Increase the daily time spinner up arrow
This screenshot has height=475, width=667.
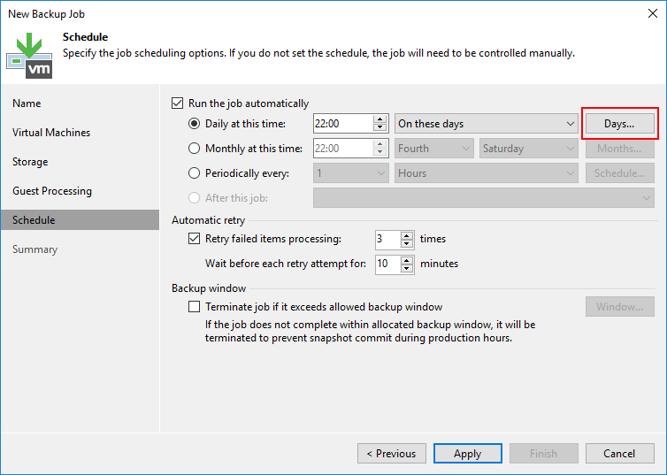[x=380, y=119]
